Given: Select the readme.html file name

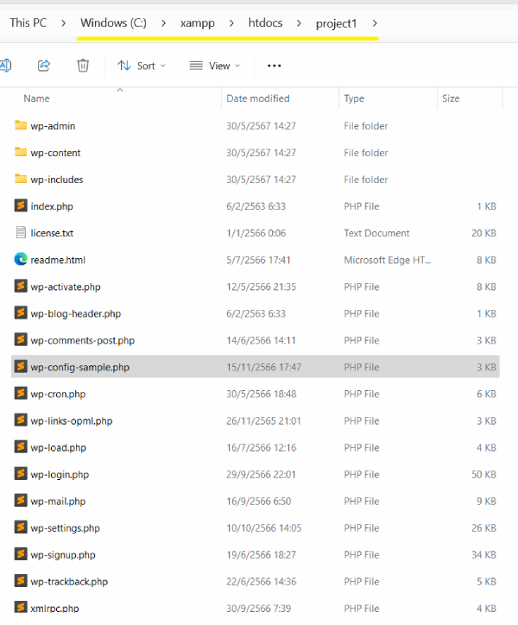Looking at the screenshot, I should 58,261.
